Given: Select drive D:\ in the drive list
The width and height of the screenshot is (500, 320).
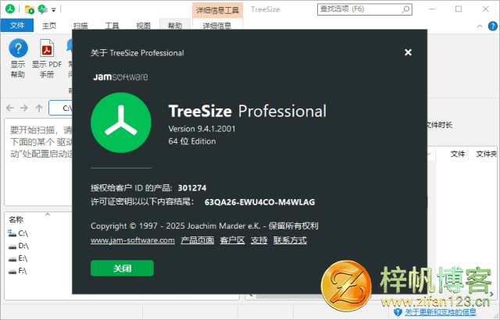Looking at the screenshot, I should point(19,246).
